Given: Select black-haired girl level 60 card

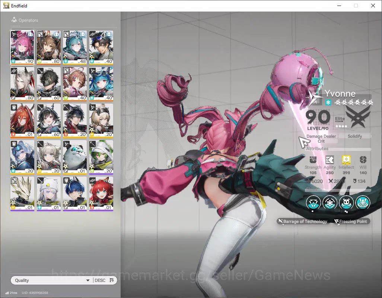Looking at the screenshot, I should point(48,121).
